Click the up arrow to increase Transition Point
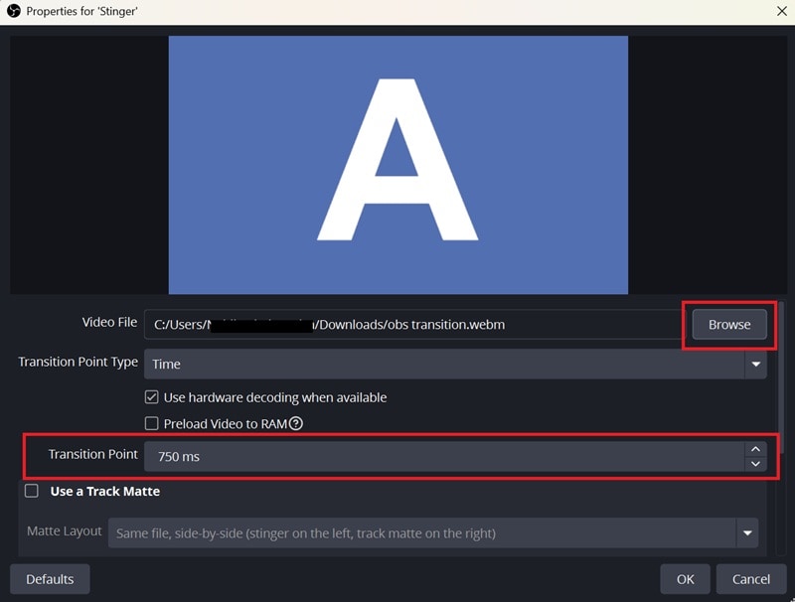The width and height of the screenshot is (795, 602). 755,447
